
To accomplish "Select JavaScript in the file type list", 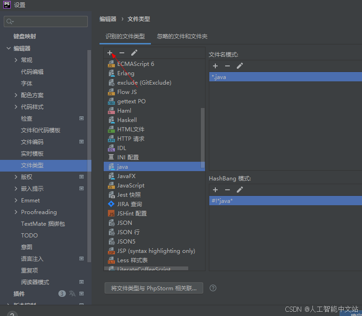I will point(131,186).
